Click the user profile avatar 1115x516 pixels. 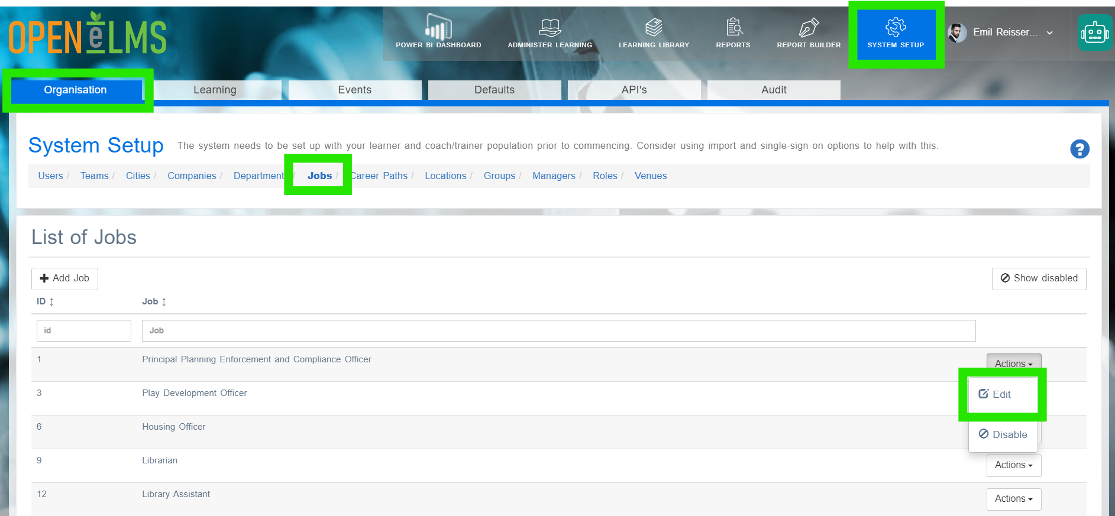coord(957,33)
